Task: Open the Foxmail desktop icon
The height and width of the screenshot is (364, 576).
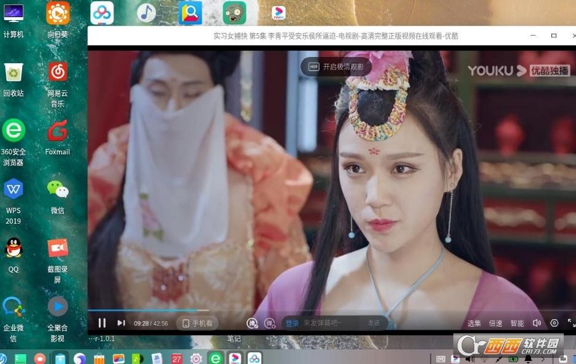Action: click(x=58, y=138)
